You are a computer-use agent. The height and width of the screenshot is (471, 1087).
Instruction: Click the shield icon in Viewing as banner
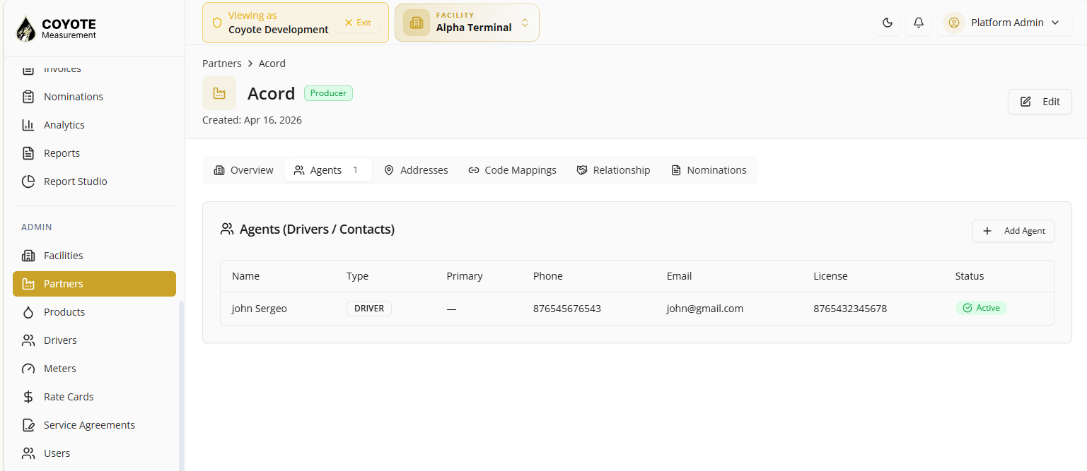pyautogui.click(x=217, y=23)
